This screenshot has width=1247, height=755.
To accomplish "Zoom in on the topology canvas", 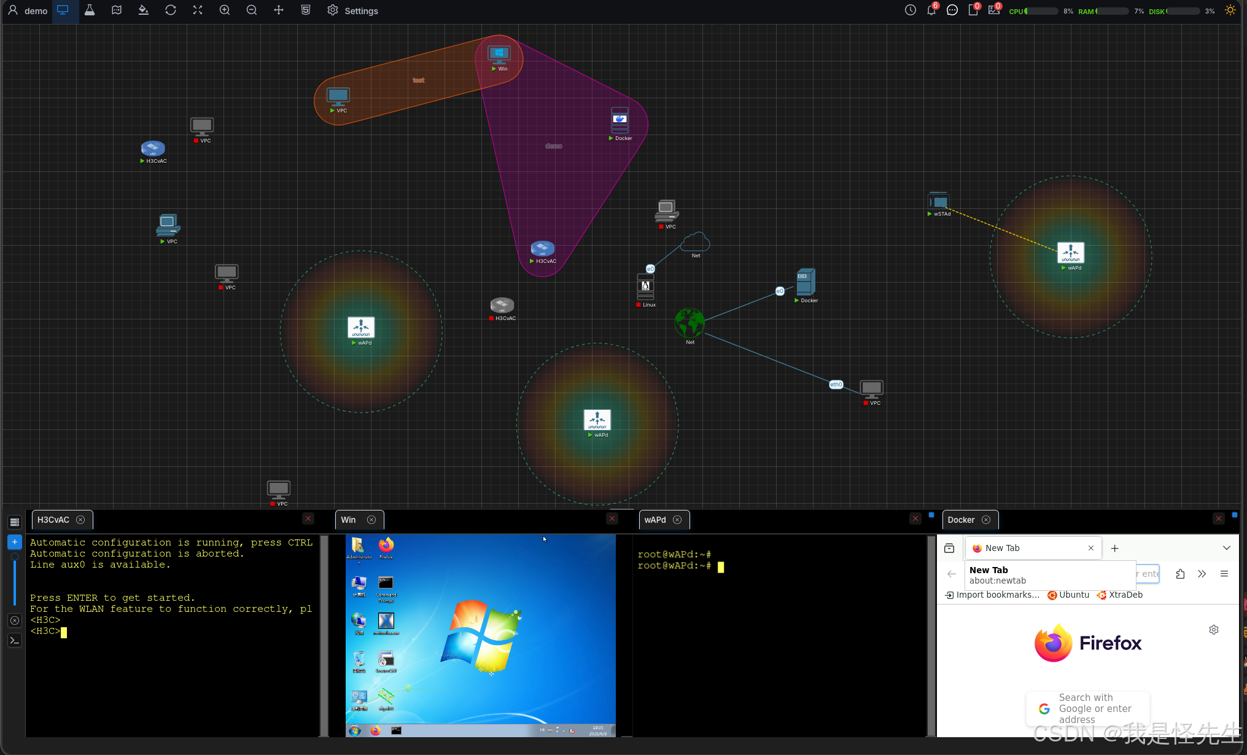I will tap(225, 10).
